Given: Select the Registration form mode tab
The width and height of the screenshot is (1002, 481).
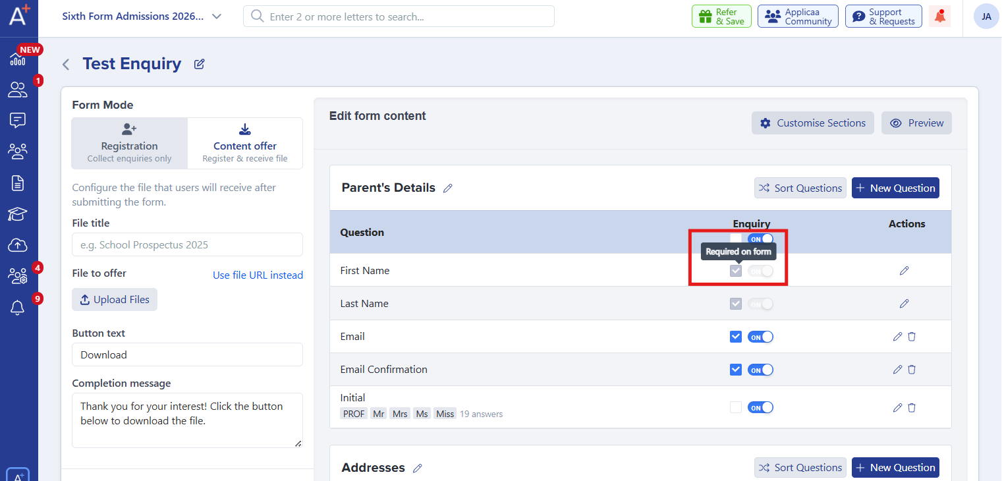Looking at the screenshot, I should (130, 144).
